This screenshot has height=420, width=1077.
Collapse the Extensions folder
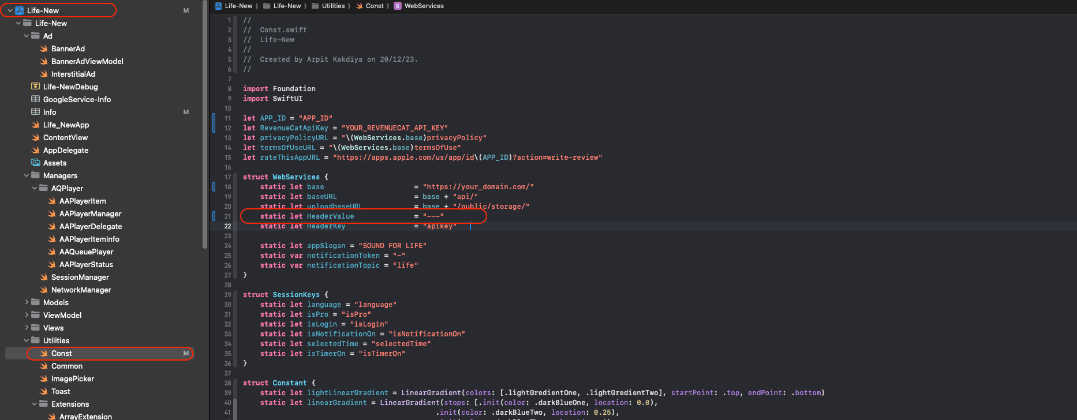click(34, 404)
